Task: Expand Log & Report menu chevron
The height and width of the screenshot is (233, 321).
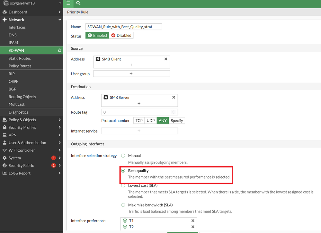Action: [x=59, y=173]
